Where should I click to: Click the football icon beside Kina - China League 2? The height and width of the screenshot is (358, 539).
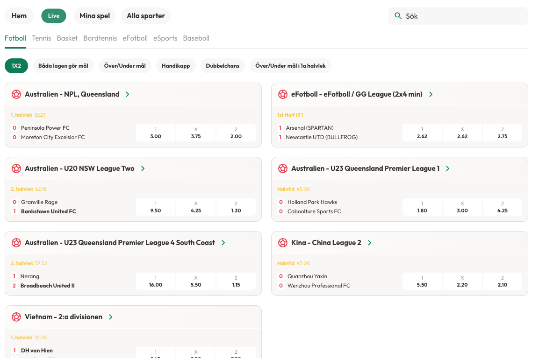283,243
